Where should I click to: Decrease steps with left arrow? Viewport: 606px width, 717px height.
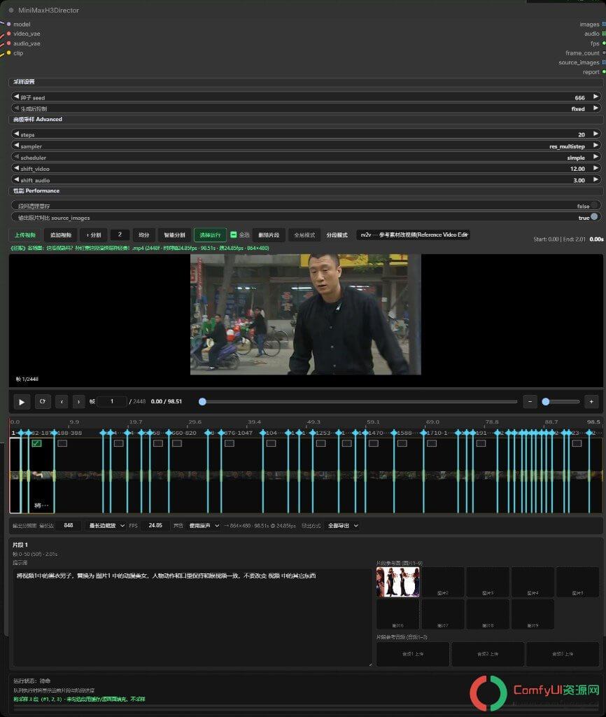click(x=17, y=134)
